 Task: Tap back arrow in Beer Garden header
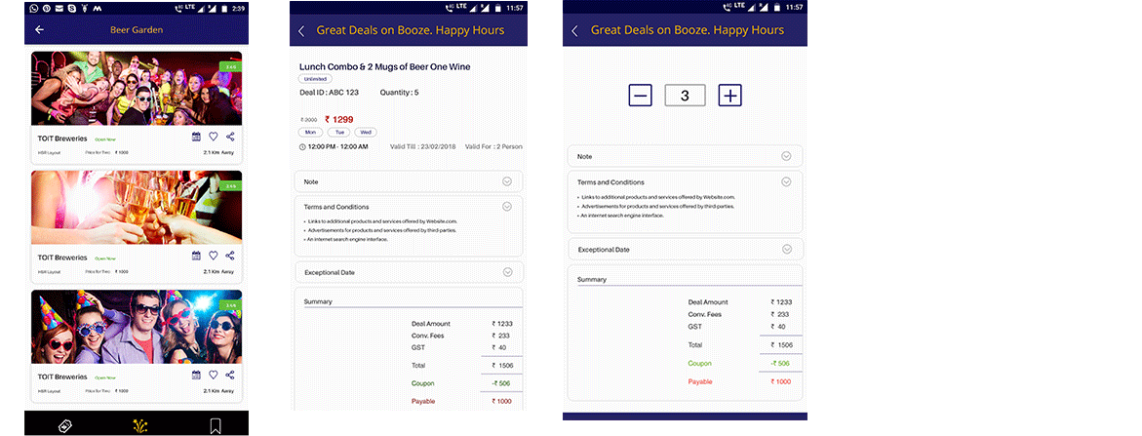click(39, 30)
